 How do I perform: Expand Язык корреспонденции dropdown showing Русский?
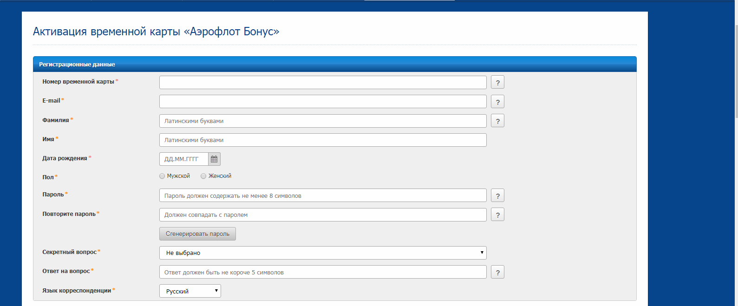click(190, 291)
